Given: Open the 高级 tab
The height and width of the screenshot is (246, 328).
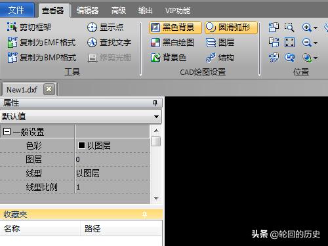Looking at the screenshot, I should pos(118,10).
